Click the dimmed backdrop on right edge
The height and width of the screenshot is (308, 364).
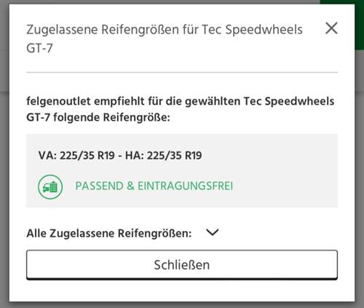point(360,170)
